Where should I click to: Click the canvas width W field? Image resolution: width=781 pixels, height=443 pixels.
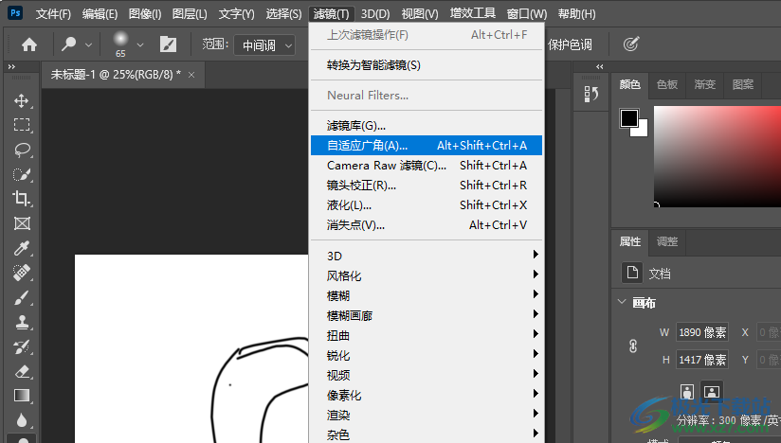pos(702,332)
